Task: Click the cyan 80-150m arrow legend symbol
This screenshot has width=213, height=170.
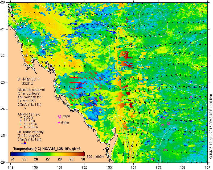Action: click(x=21, y=124)
